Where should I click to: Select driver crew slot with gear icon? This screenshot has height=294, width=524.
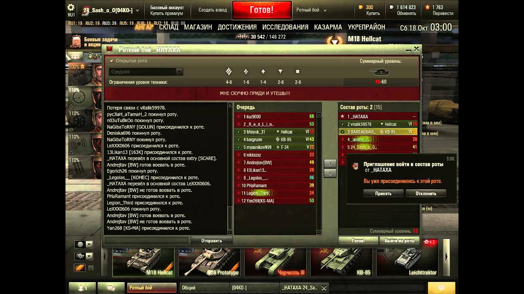(78, 120)
